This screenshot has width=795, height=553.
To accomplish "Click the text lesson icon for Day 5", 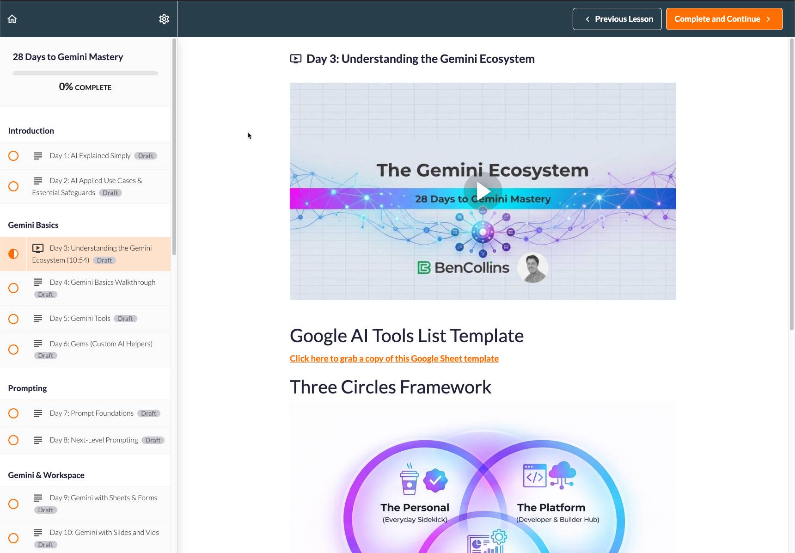I will coord(38,319).
